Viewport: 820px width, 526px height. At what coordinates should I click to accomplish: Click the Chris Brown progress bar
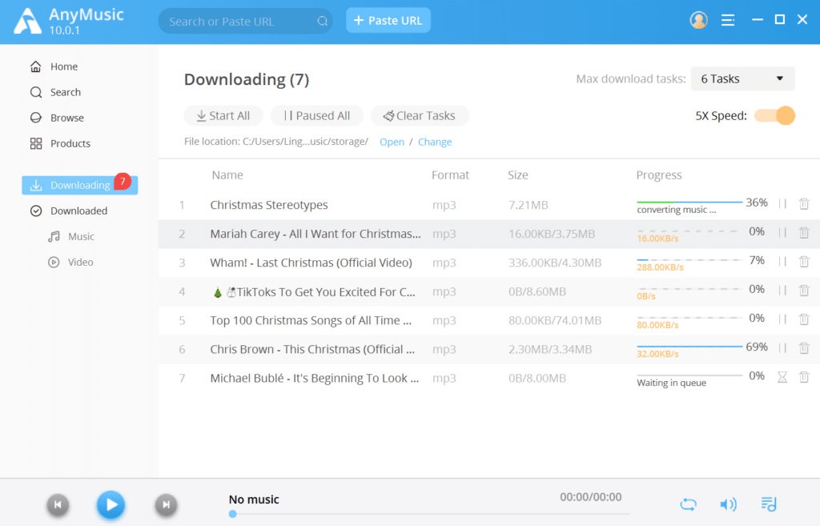point(689,346)
